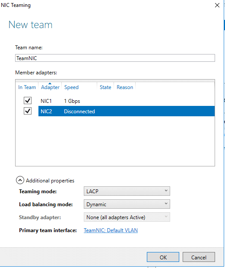Image resolution: width=225 pixels, height=268 pixels.
Task: Open the Teaming mode LACP dropdown
Action: click(127, 191)
